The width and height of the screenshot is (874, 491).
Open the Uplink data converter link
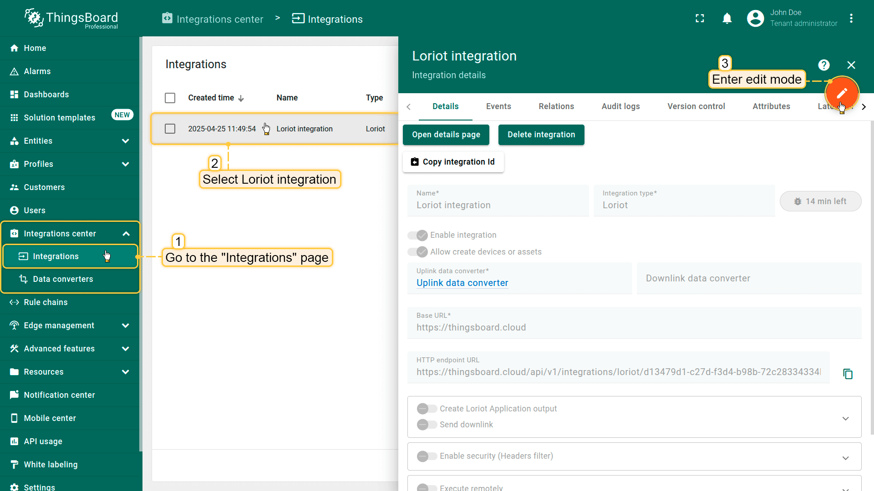coord(462,283)
